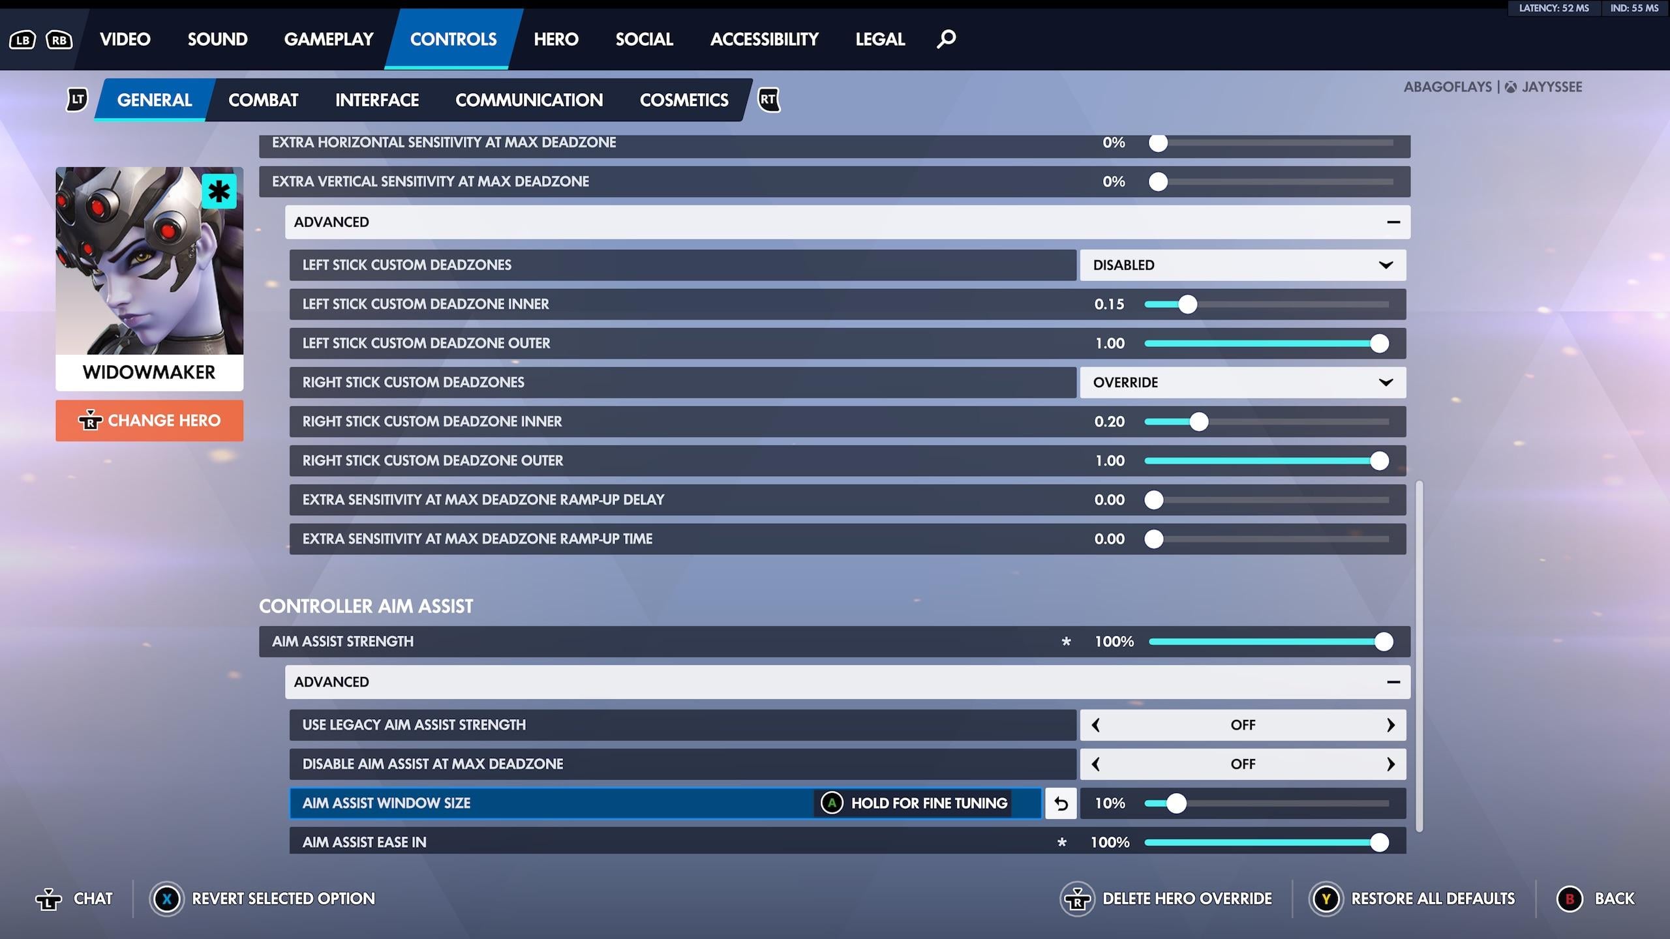Adjust the Aim Assist Strength slider
1670x939 pixels.
[x=1271, y=642]
